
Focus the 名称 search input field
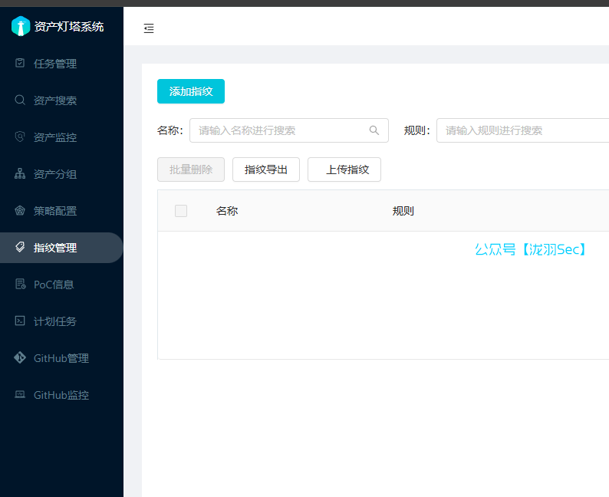click(280, 130)
